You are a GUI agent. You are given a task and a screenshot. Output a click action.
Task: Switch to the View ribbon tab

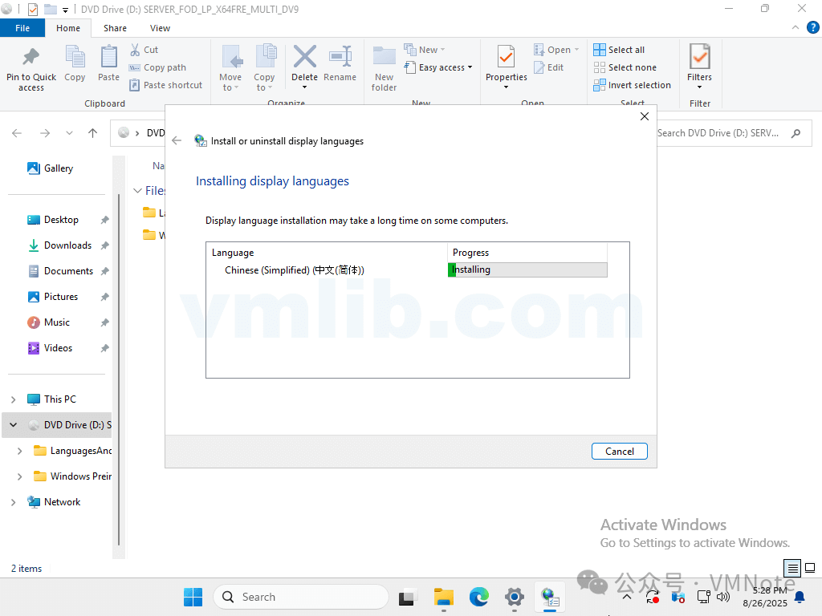[160, 28]
